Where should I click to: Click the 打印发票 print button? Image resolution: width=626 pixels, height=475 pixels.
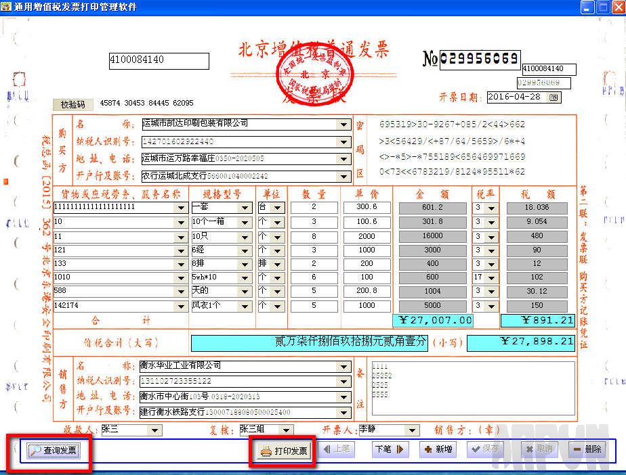[281, 449]
